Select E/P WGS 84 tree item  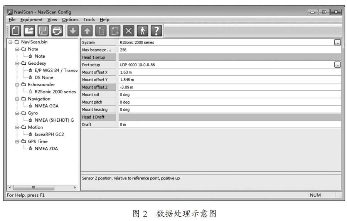point(56,70)
